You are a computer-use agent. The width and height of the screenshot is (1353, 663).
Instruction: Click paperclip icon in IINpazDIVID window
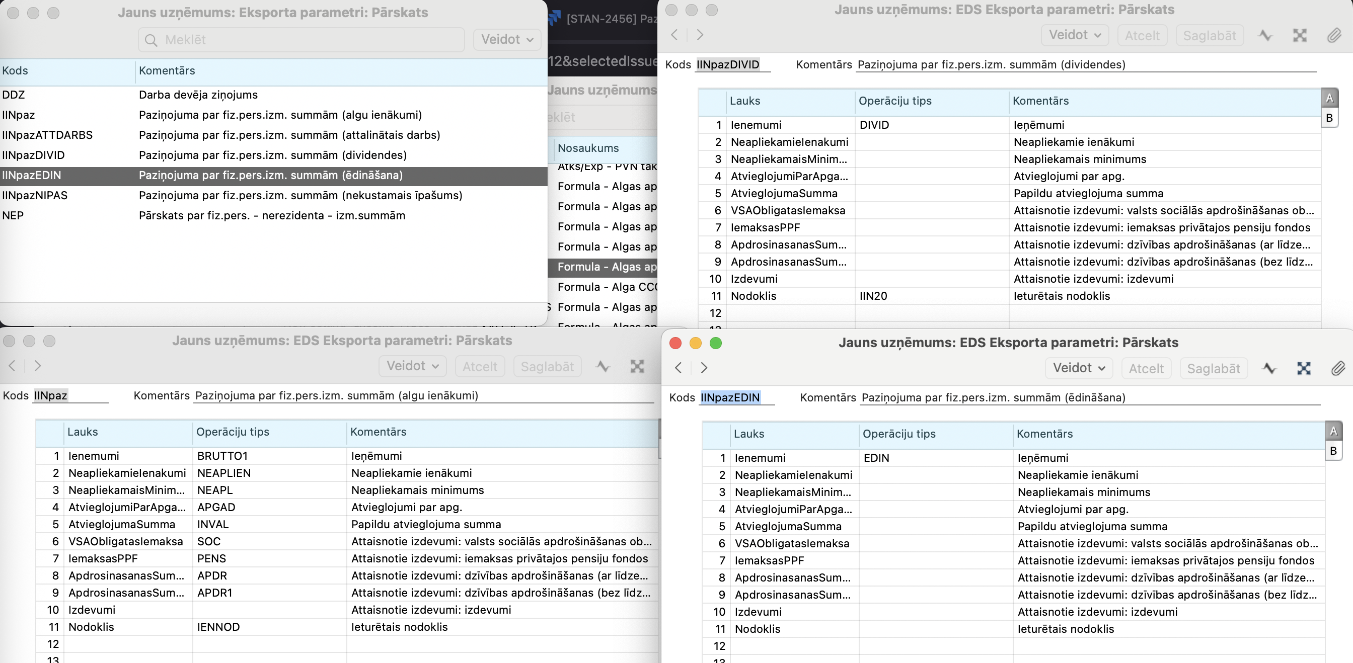[1333, 36]
